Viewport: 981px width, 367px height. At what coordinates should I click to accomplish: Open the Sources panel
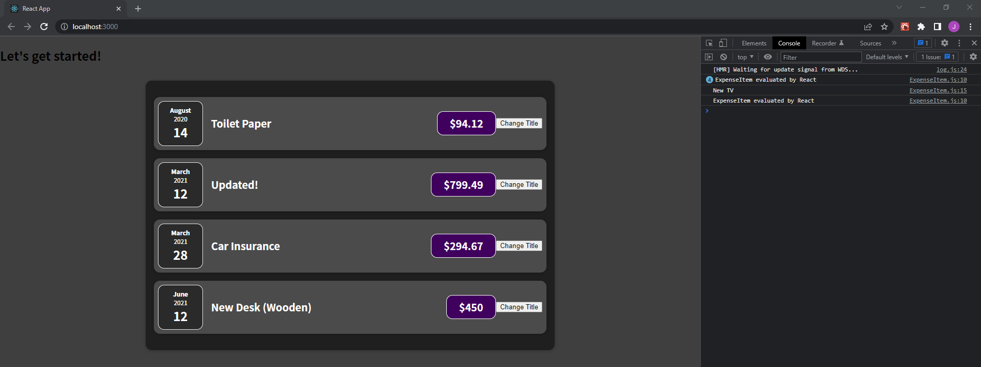coord(870,43)
